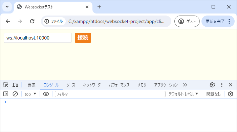This screenshot has width=237, height=132.
Task: Click the orange 接続 button
Action: [83, 38]
